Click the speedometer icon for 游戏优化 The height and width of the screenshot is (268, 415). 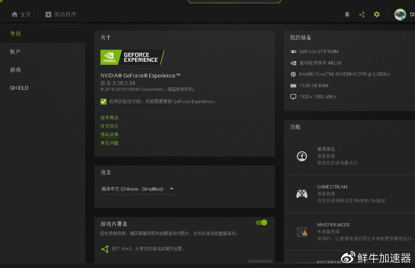coord(302,156)
